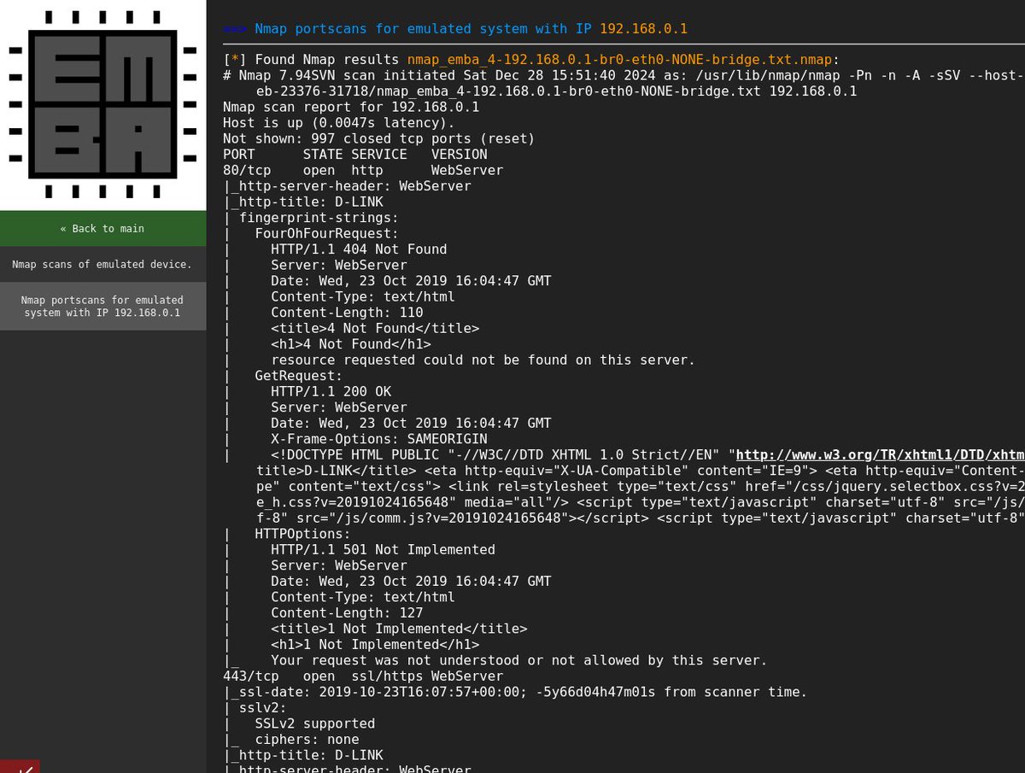This screenshot has height=773, width=1025.
Task: Click the "_ssl-date: 2019-10-23T16:07:57" line
Action: pyautogui.click(x=515, y=692)
